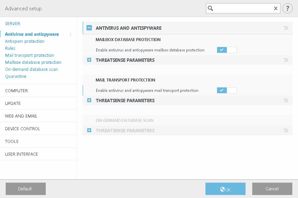Viewport: 298px width, 198px height.
Task: Click the MAIL TRANSPORT PROTECTION heading
Action: click(x=125, y=80)
